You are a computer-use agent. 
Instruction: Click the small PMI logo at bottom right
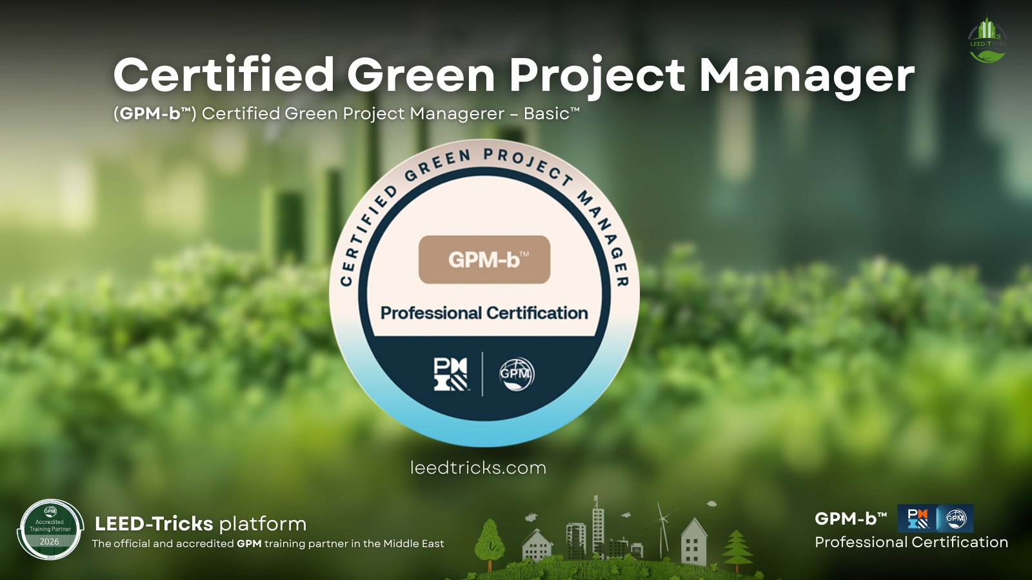[917, 518]
